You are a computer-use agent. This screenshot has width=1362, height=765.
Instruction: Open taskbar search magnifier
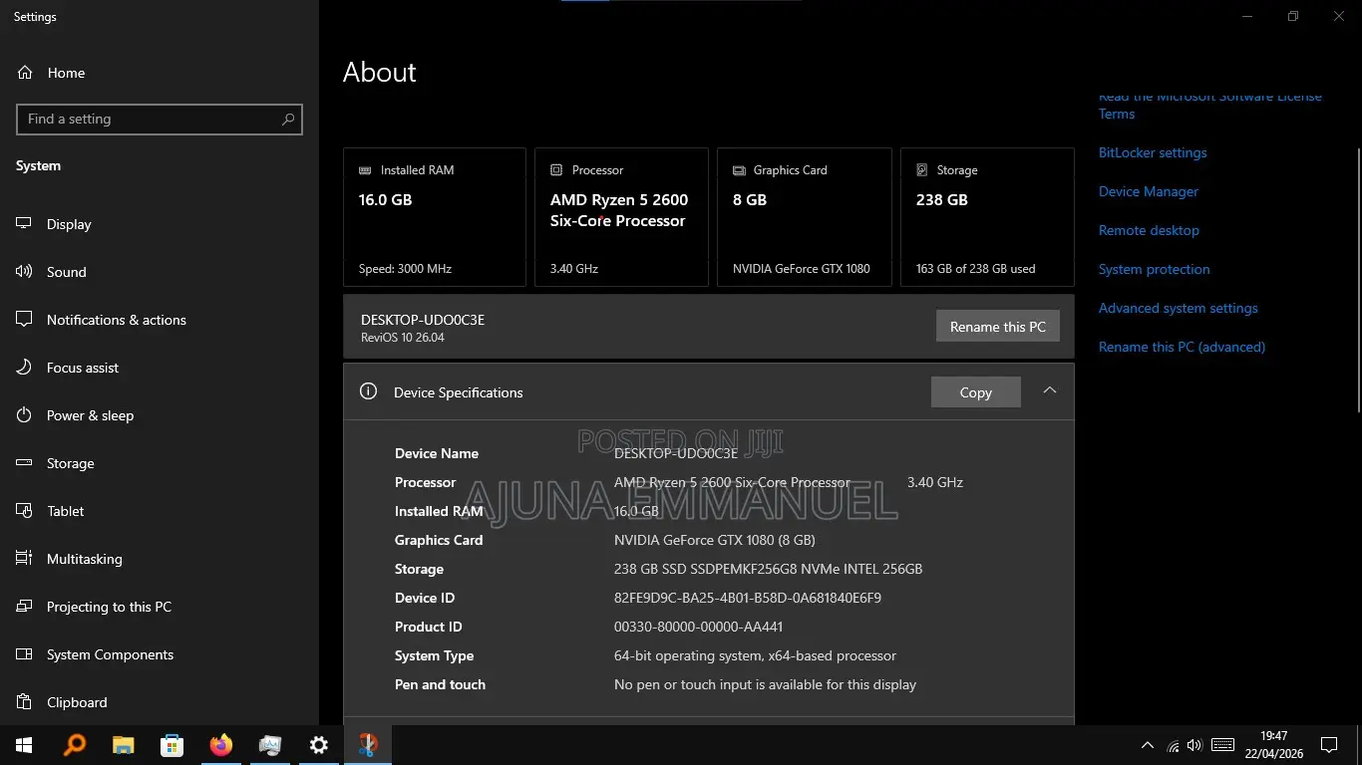click(74, 745)
